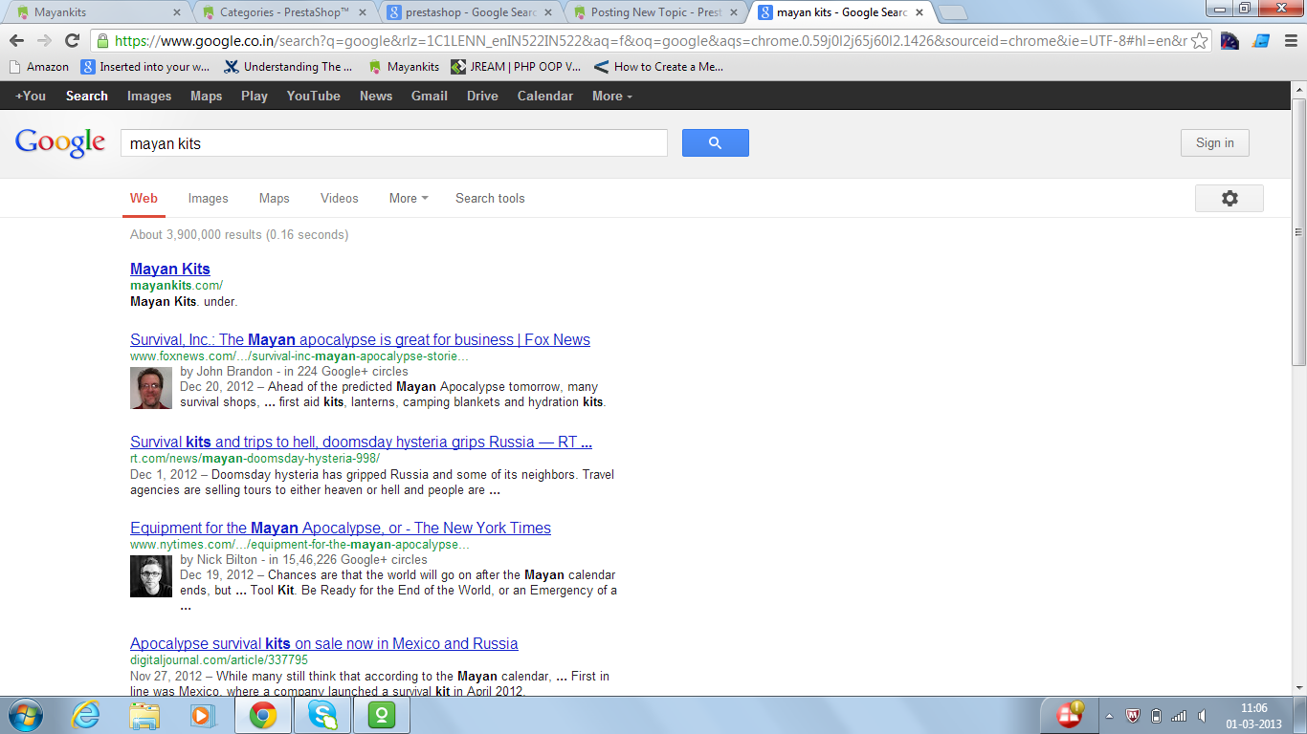
Task: Show hidden system tray icons arrow
Action: tap(1109, 716)
